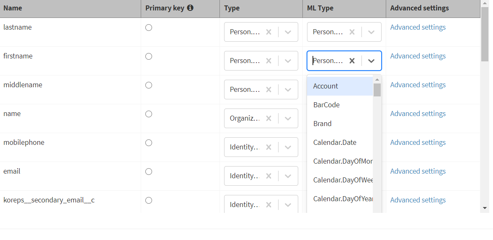The height and width of the screenshot is (240, 493).
Task: Clear the lastname Type selection
Action: tap(268, 32)
